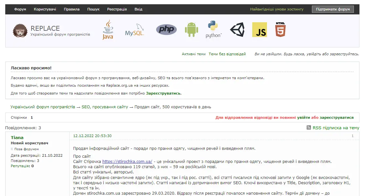Click the bold Зареєструватись link
Image resolution: width=368 pixels, height=196 pixels.
coord(164,93)
